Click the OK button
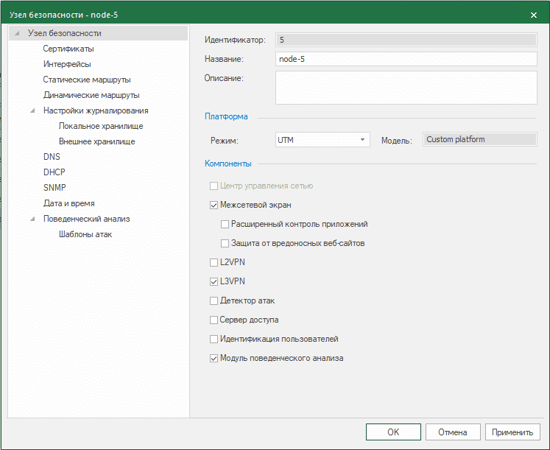Image resolution: width=550 pixels, height=450 pixels. coord(393,432)
